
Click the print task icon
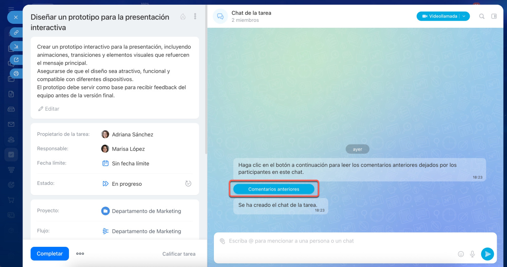coord(16,73)
